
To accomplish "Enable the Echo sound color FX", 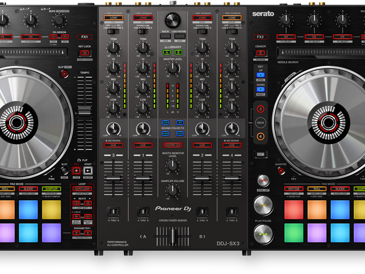I will (x=165, y=123).
